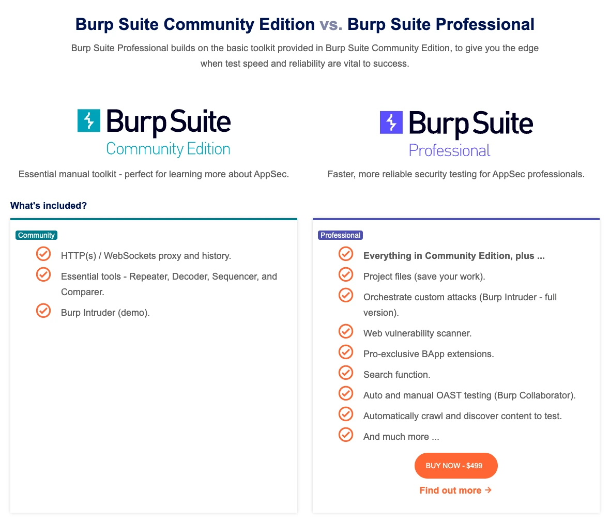Click checkmark icon beside Project files
The height and width of the screenshot is (522, 610).
pos(346,274)
